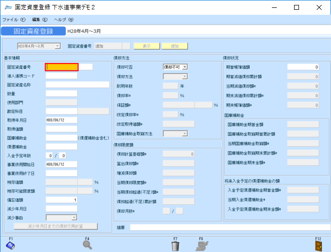
Task: Click the F1 help book icon
Action: point(10,246)
